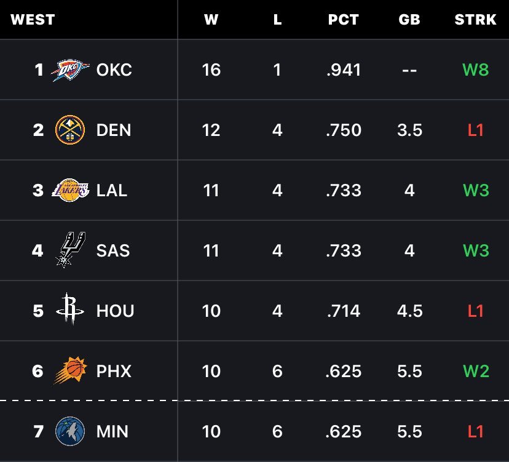509x462 pixels.
Task: Select the Los Angeles Lakers logo
Action: click(x=69, y=190)
